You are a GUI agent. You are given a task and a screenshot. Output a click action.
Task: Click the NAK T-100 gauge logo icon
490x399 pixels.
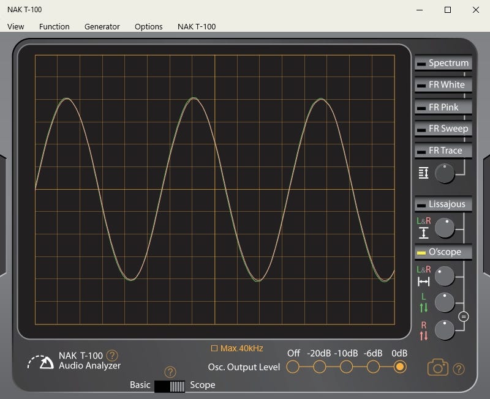40,362
